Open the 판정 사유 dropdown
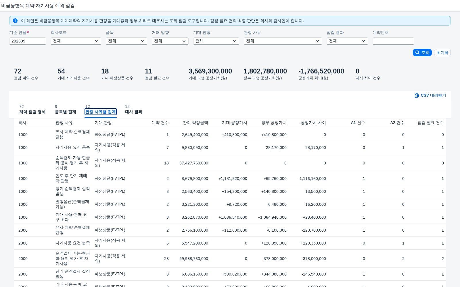Viewport: 460px width, 287px height. [283, 41]
